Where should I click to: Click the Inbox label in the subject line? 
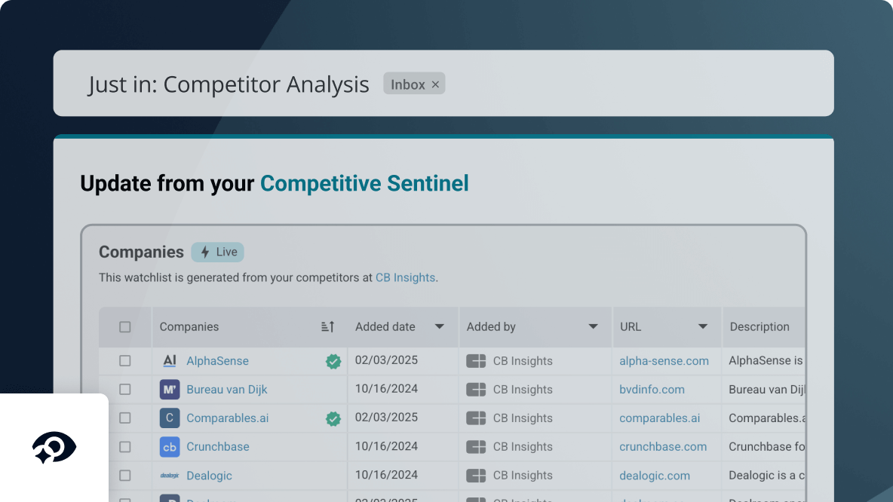point(407,84)
